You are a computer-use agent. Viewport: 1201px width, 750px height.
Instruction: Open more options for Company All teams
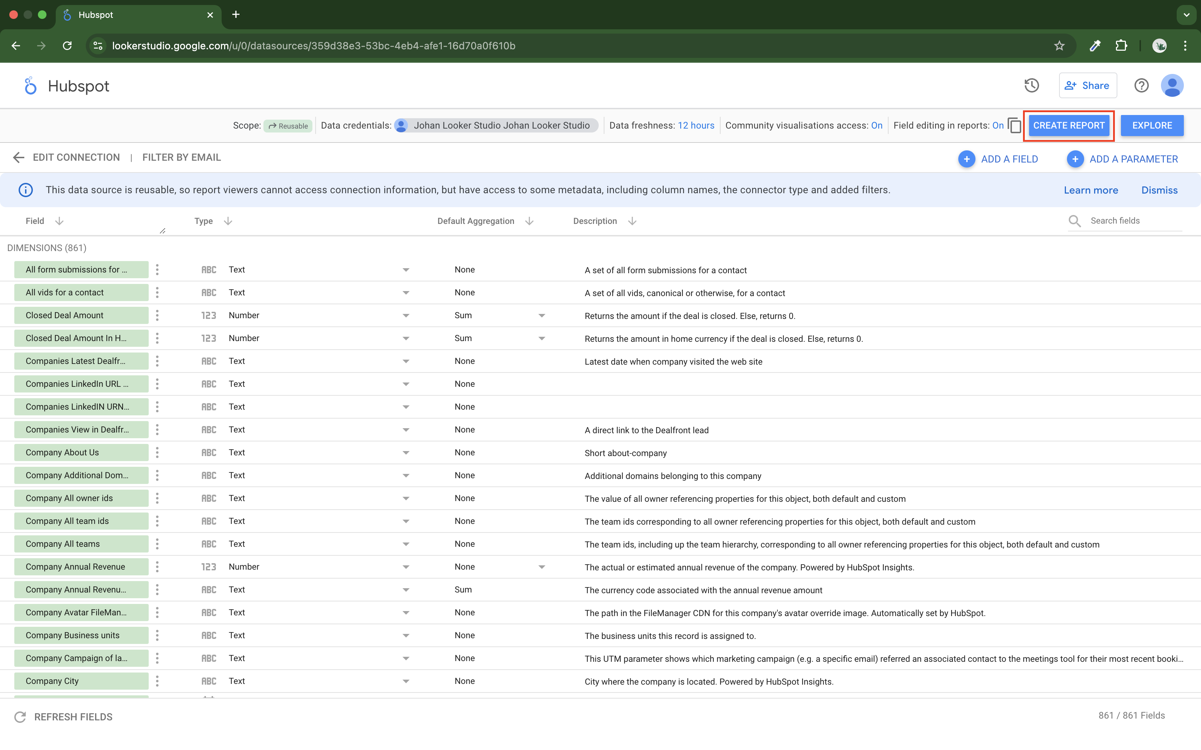point(157,544)
